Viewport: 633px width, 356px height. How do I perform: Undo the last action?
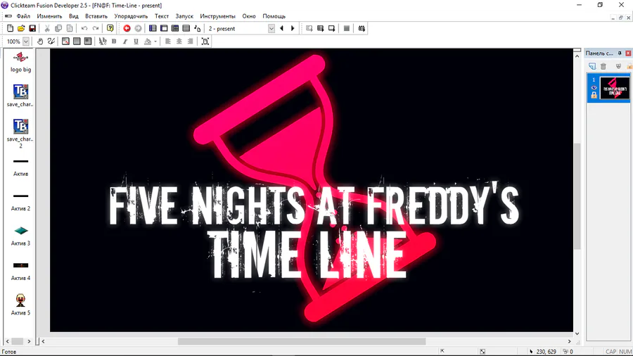[x=84, y=28]
